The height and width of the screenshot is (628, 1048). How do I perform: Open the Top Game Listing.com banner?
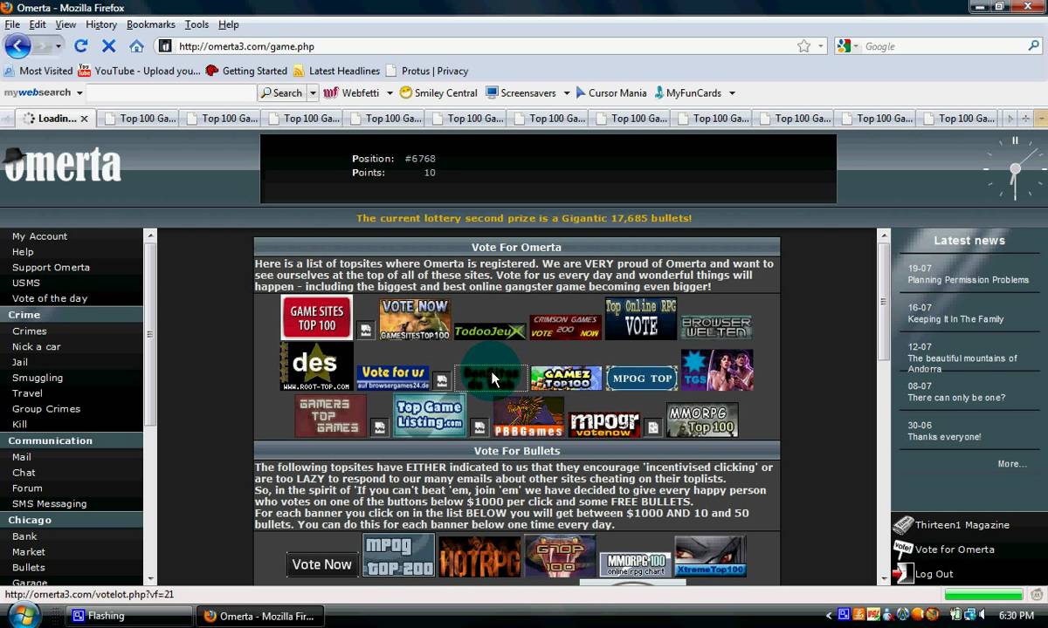[430, 415]
